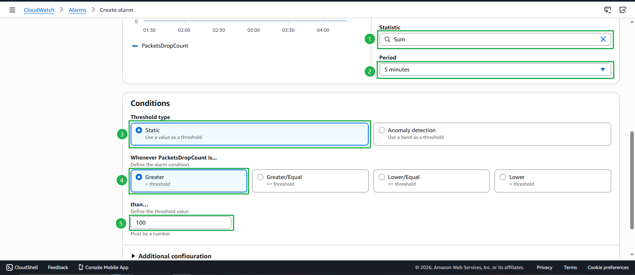Open the hamburger navigation menu

[x=12, y=10]
